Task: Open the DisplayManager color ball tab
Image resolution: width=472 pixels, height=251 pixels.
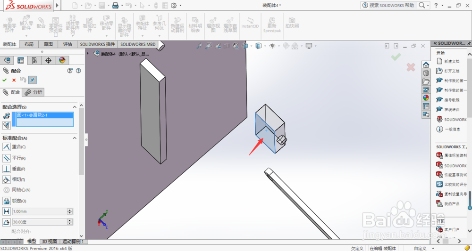Action: [62, 60]
